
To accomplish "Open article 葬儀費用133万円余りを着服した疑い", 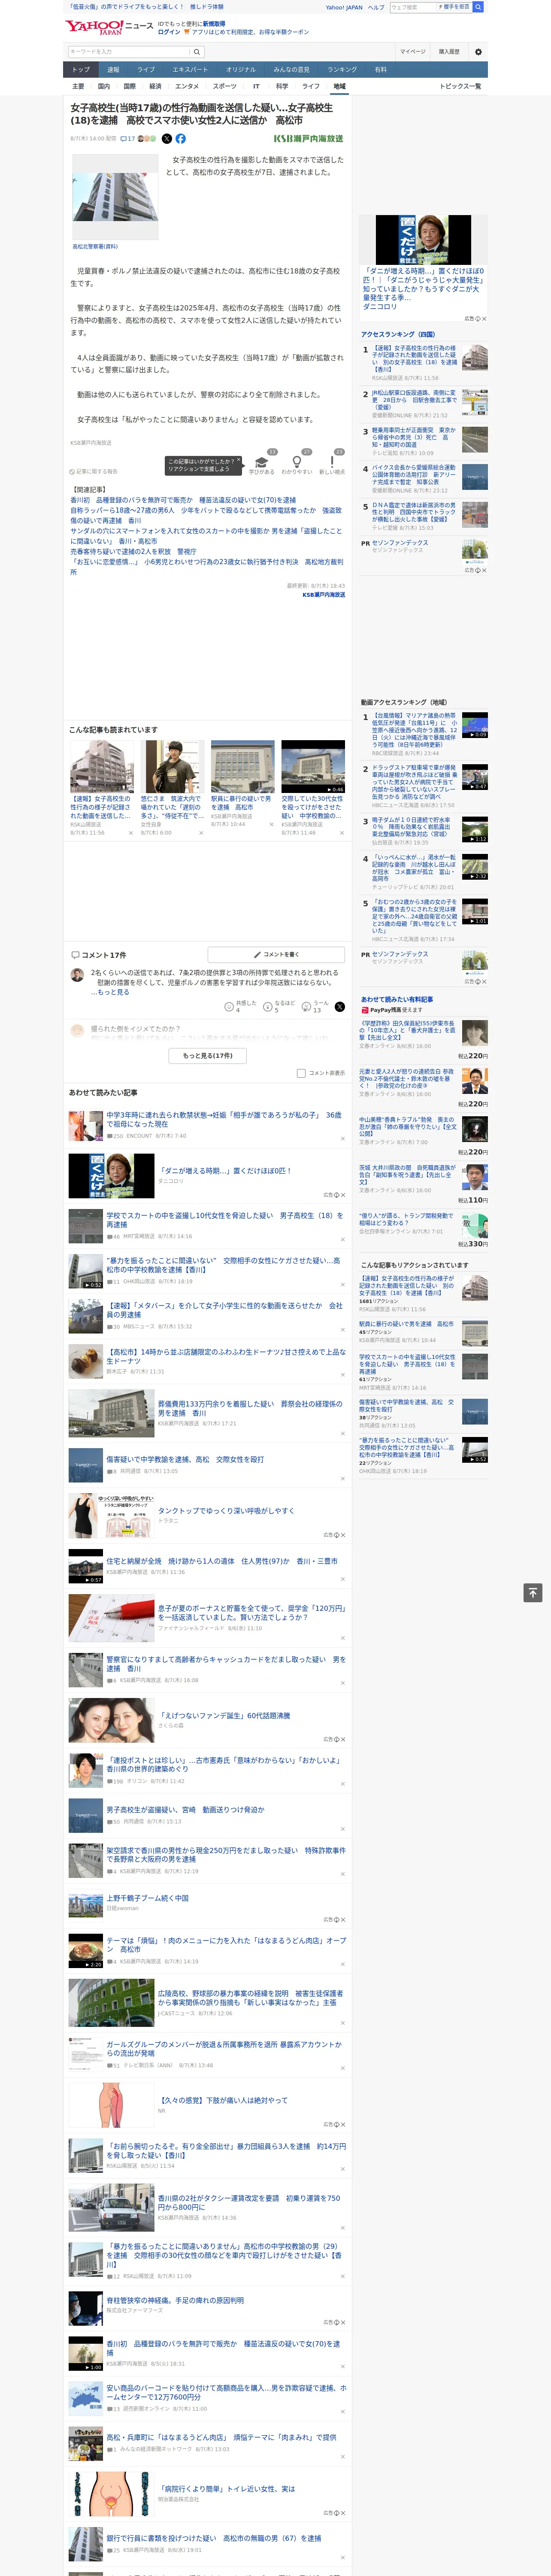I will coord(250,1408).
